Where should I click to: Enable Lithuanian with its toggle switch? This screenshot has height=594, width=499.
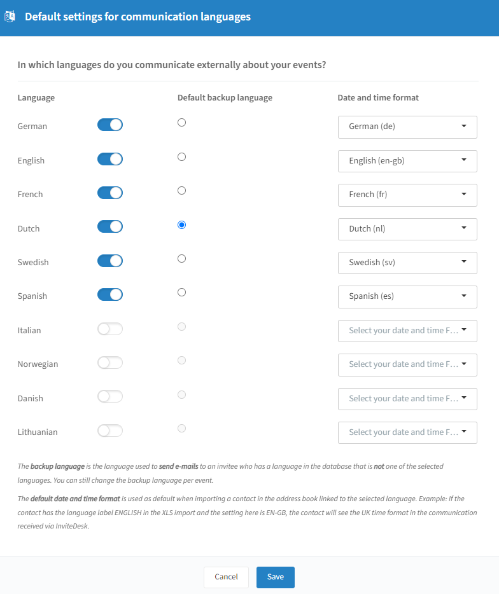[110, 431]
